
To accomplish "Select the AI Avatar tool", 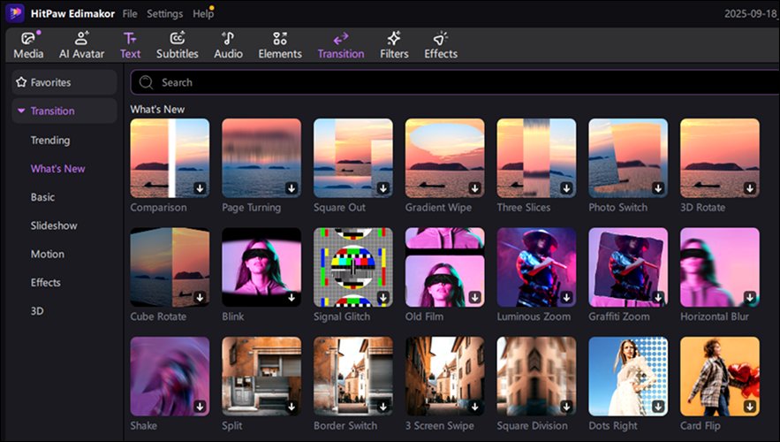I will point(82,39).
